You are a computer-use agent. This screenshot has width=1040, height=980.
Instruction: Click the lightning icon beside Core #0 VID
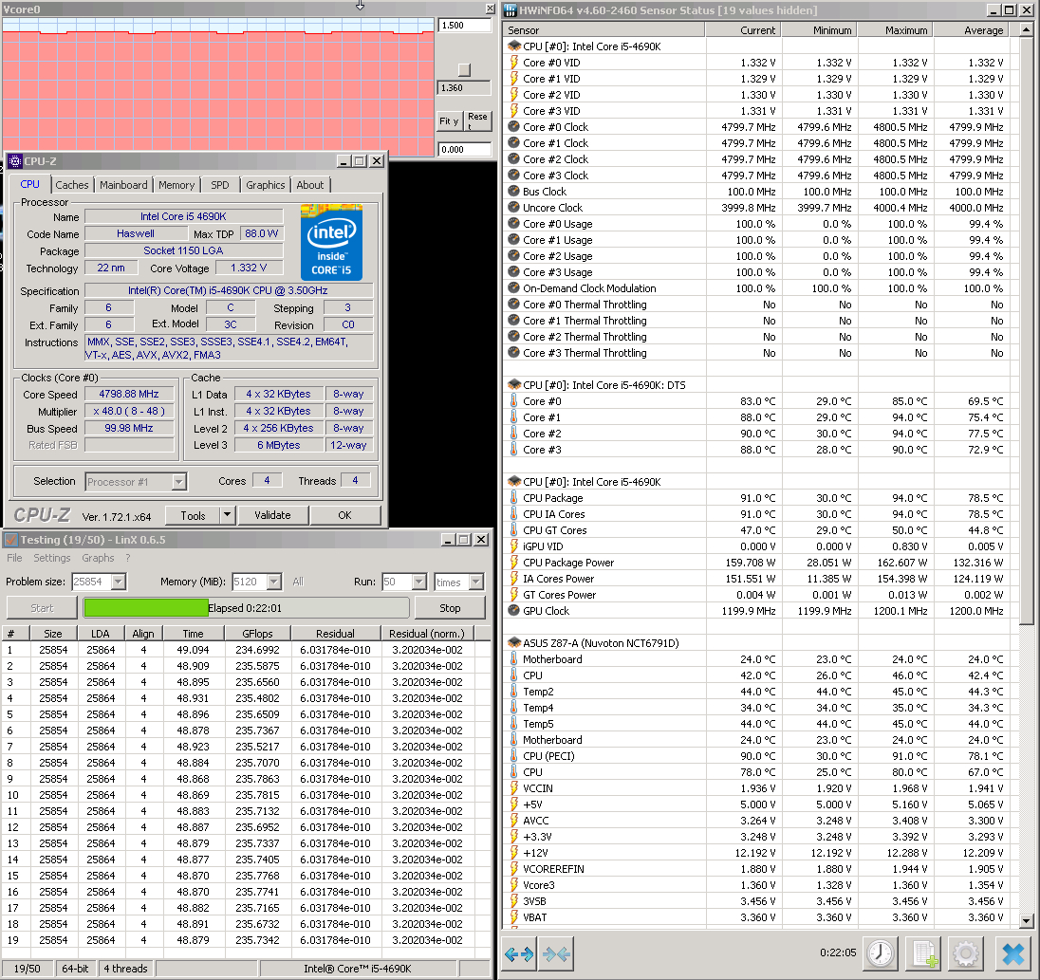point(514,63)
